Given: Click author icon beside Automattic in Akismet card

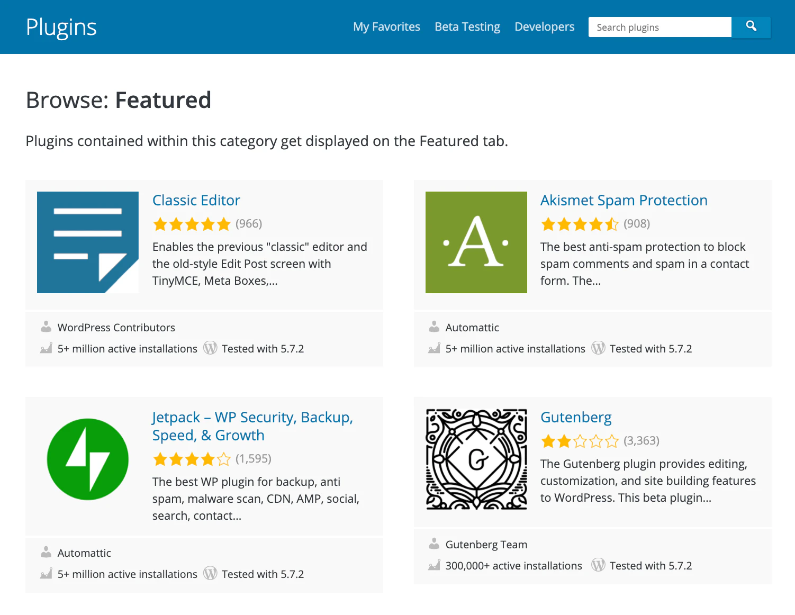Looking at the screenshot, I should (434, 327).
